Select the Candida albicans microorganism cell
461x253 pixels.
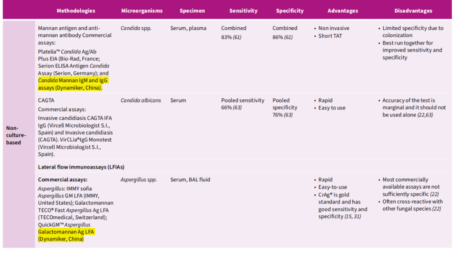pyautogui.click(x=141, y=101)
